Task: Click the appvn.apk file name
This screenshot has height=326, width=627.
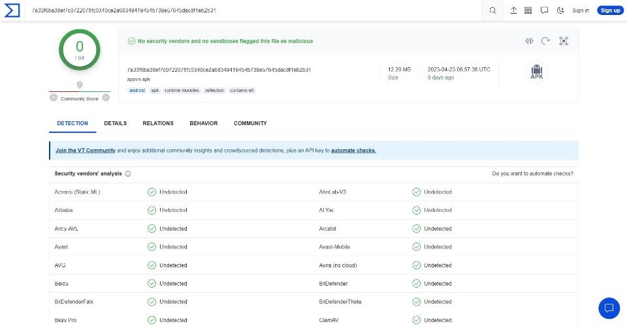Action: pos(138,79)
